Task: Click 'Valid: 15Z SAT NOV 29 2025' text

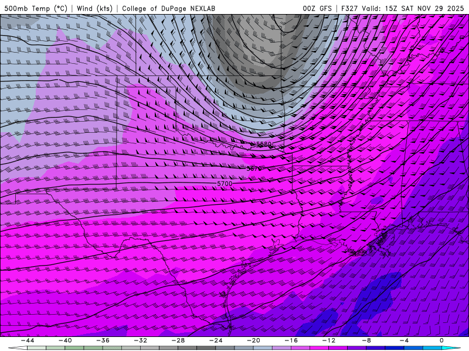Action: point(413,8)
